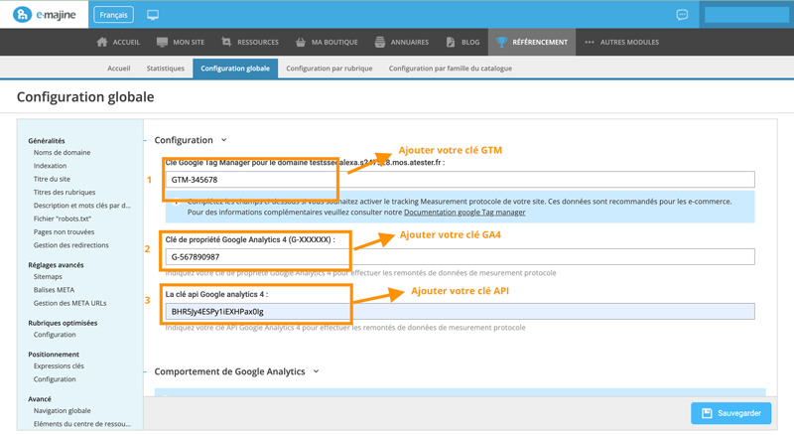This screenshot has height=435, width=794.
Task: Open Navigation globale under Avancé
Action: click(x=63, y=410)
